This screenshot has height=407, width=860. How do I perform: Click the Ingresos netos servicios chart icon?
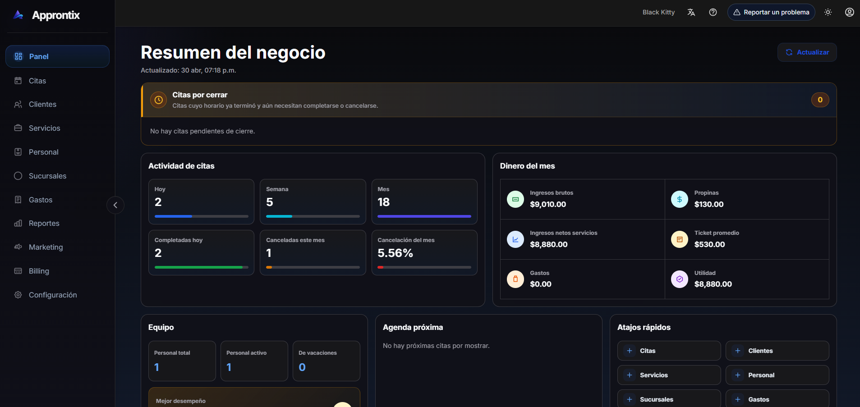pos(515,239)
